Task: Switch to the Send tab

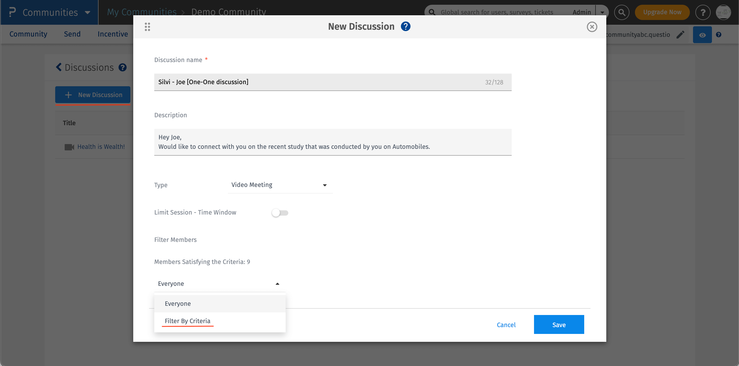Action: (72, 34)
